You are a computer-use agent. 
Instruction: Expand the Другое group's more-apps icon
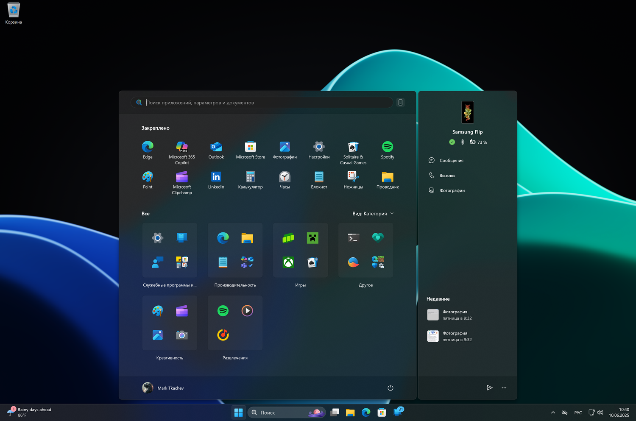pos(378,262)
